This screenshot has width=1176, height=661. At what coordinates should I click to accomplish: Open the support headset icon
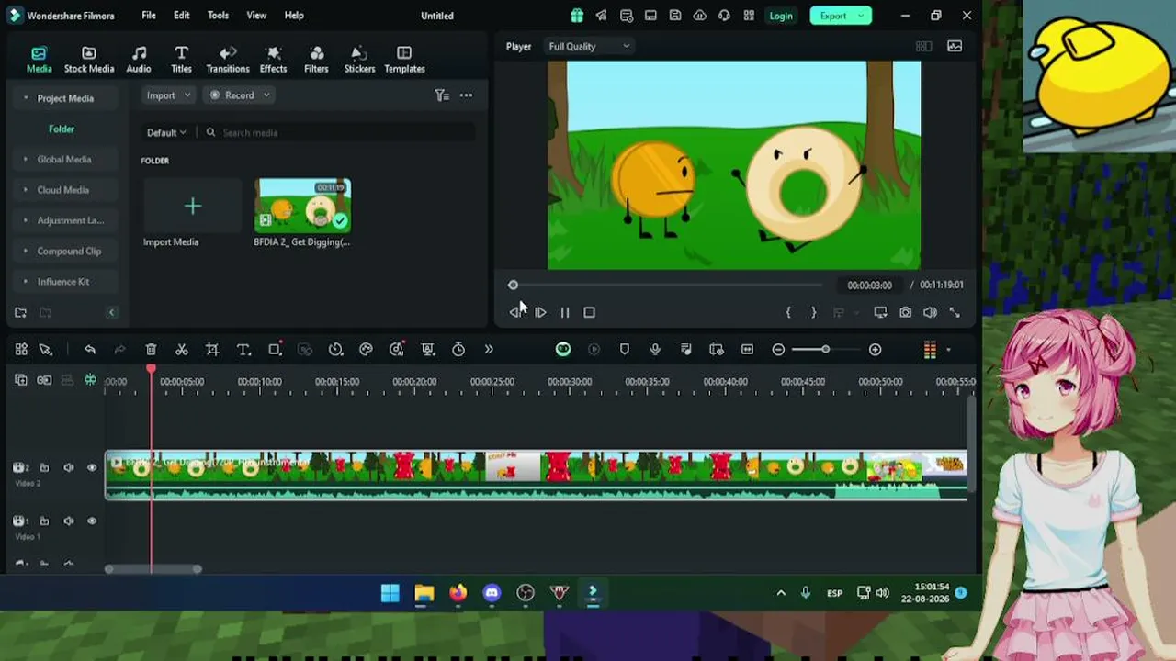pyautogui.click(x=725, y=16)
